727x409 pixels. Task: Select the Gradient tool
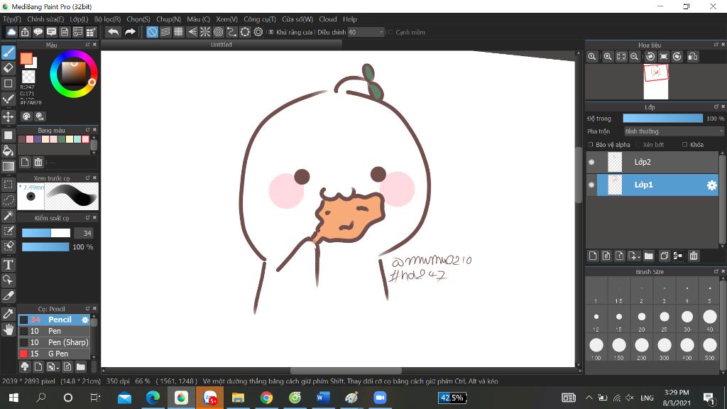9,166
